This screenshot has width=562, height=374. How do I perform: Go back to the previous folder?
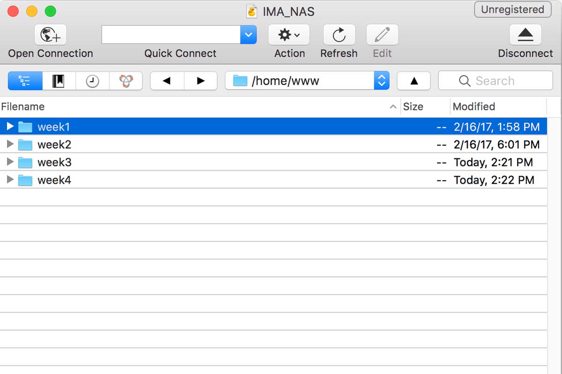pos(167,81)
